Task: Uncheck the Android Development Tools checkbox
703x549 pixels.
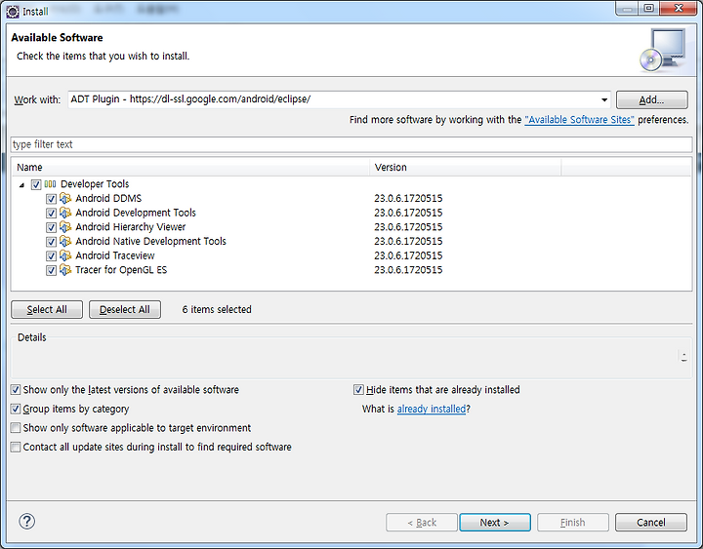Action: (51, 214)
